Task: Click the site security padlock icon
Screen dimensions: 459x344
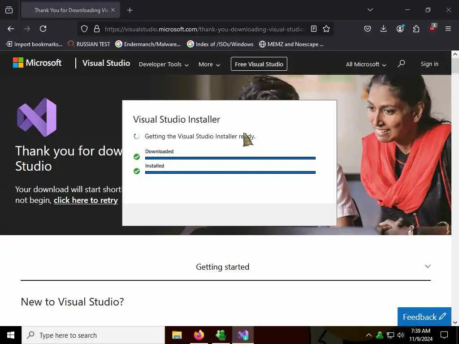Action: point(97,29)
